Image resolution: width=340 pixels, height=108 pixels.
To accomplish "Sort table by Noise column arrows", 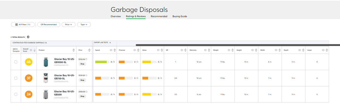I will [x=162, y=50].
